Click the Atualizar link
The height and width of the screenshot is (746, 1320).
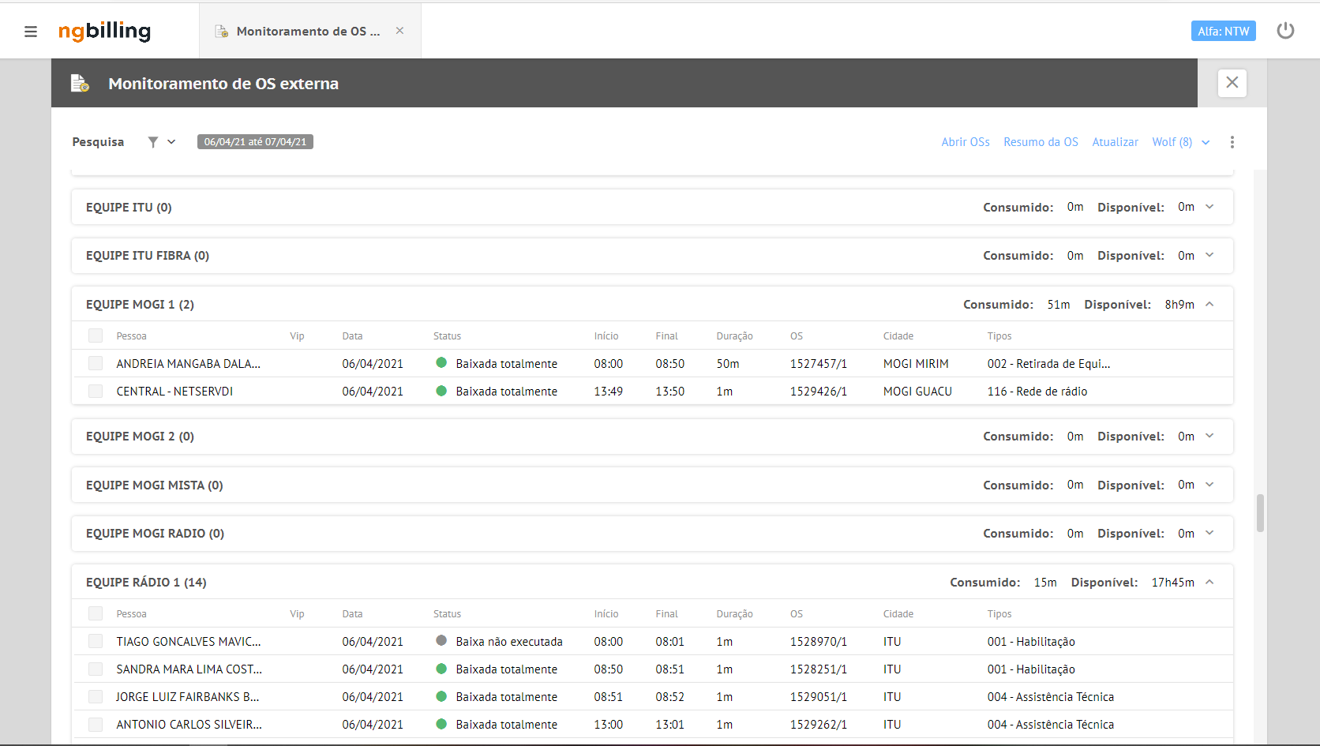tap(1115, 142)
